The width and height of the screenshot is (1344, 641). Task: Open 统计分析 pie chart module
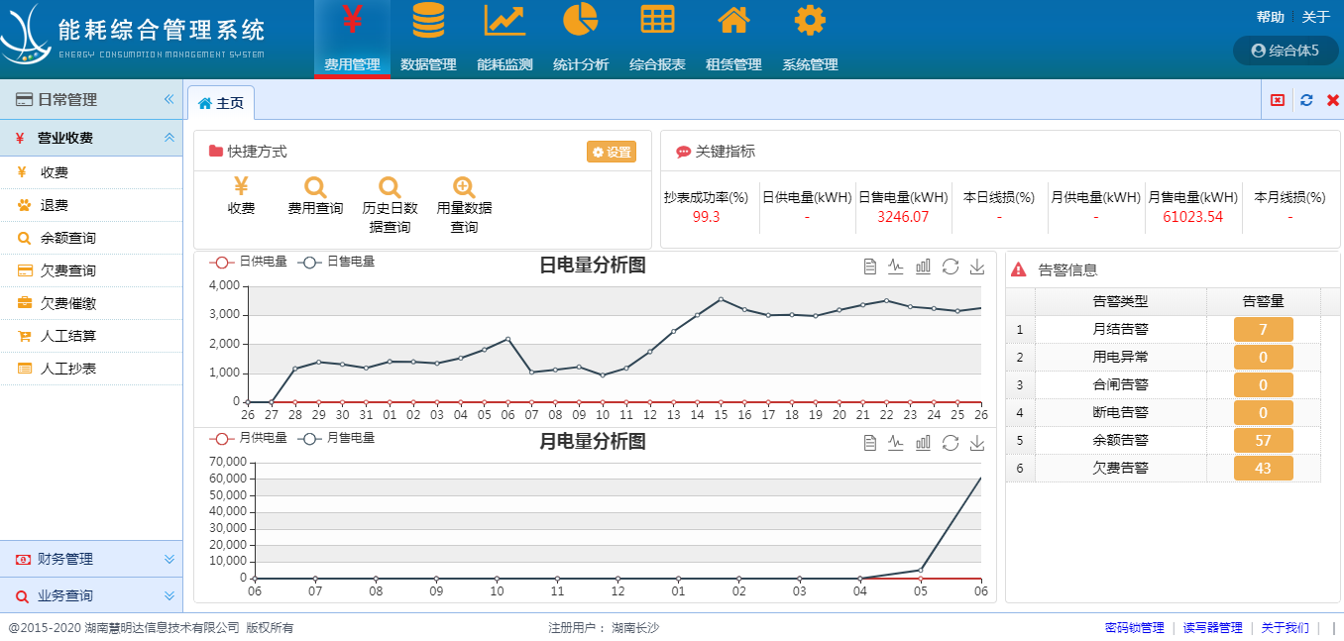pos(581,22)
